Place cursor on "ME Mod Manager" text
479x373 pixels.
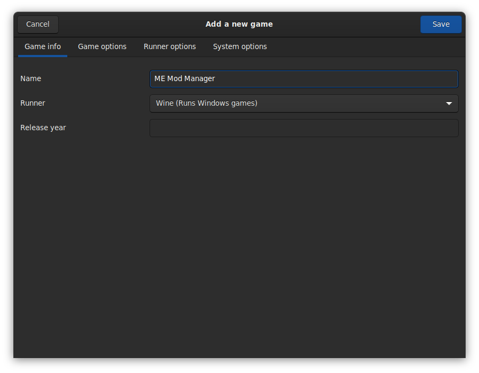pos(185,79)
